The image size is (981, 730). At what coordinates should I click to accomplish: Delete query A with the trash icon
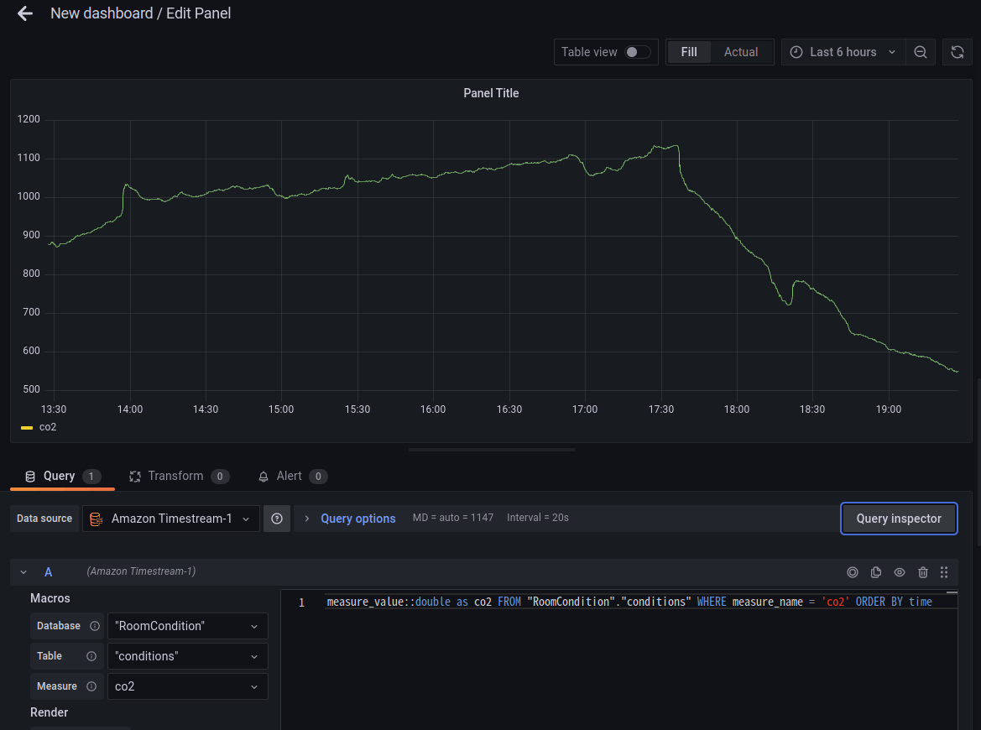922,571
